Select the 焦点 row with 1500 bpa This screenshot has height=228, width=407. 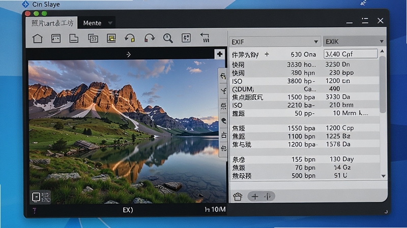point(305,97)
